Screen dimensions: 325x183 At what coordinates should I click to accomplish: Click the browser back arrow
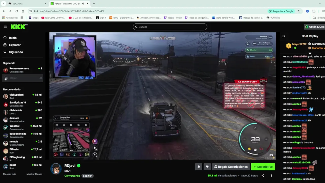click(4, 11)
